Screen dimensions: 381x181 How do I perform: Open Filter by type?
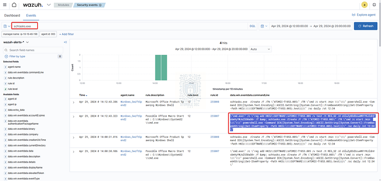(15, 56)
